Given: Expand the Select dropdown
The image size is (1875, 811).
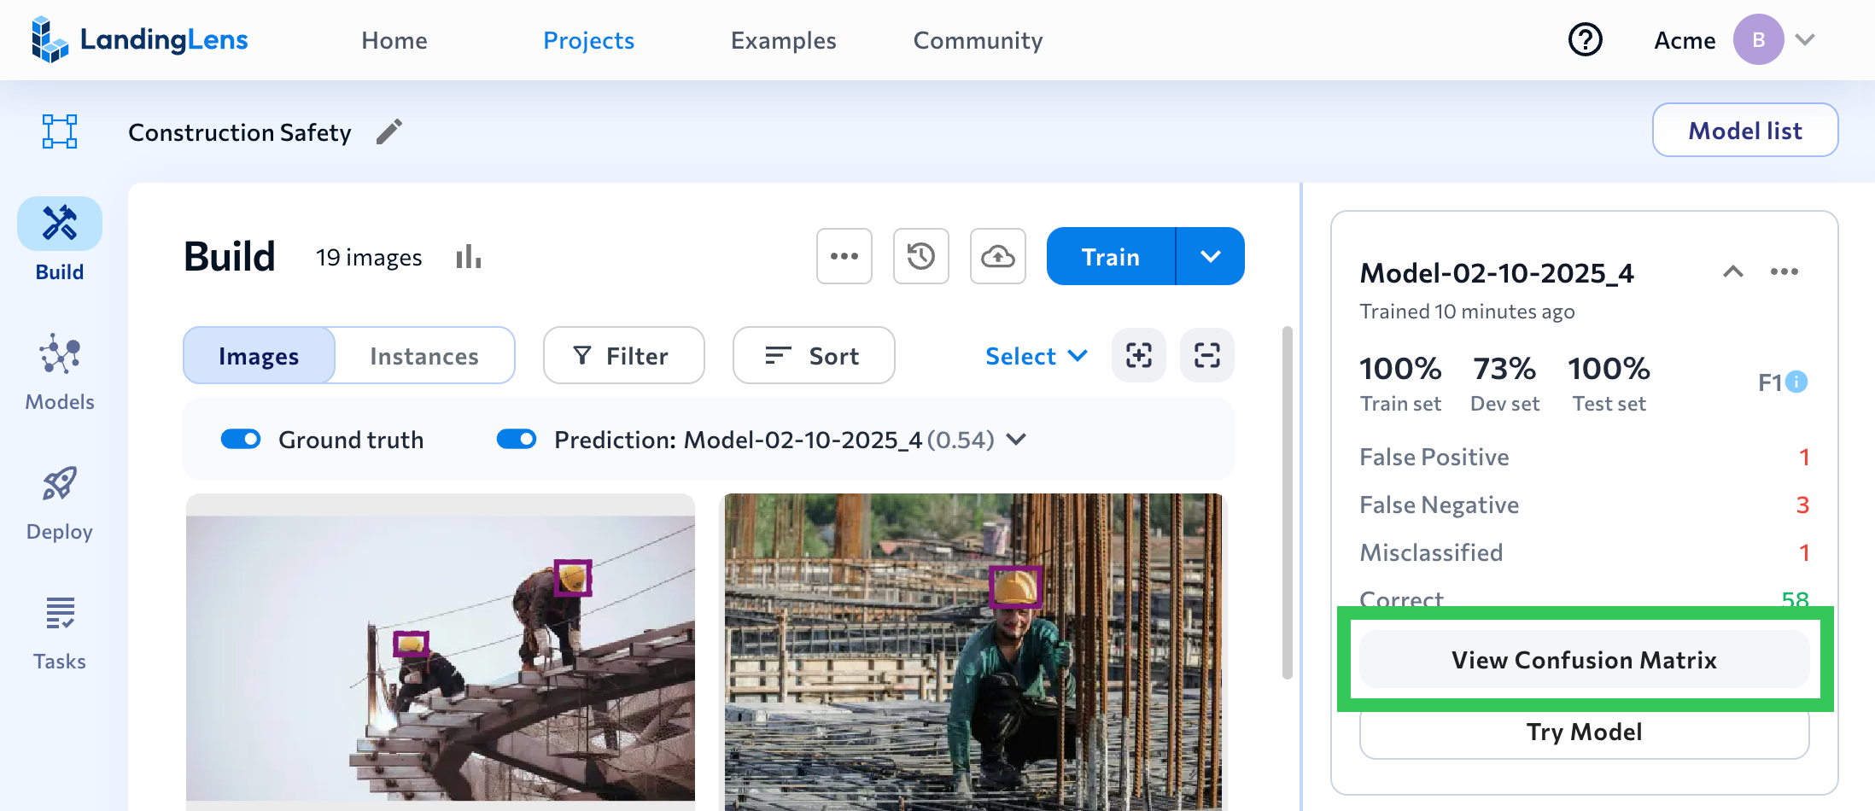Looking at the screenshot, I should point(1036,356).
